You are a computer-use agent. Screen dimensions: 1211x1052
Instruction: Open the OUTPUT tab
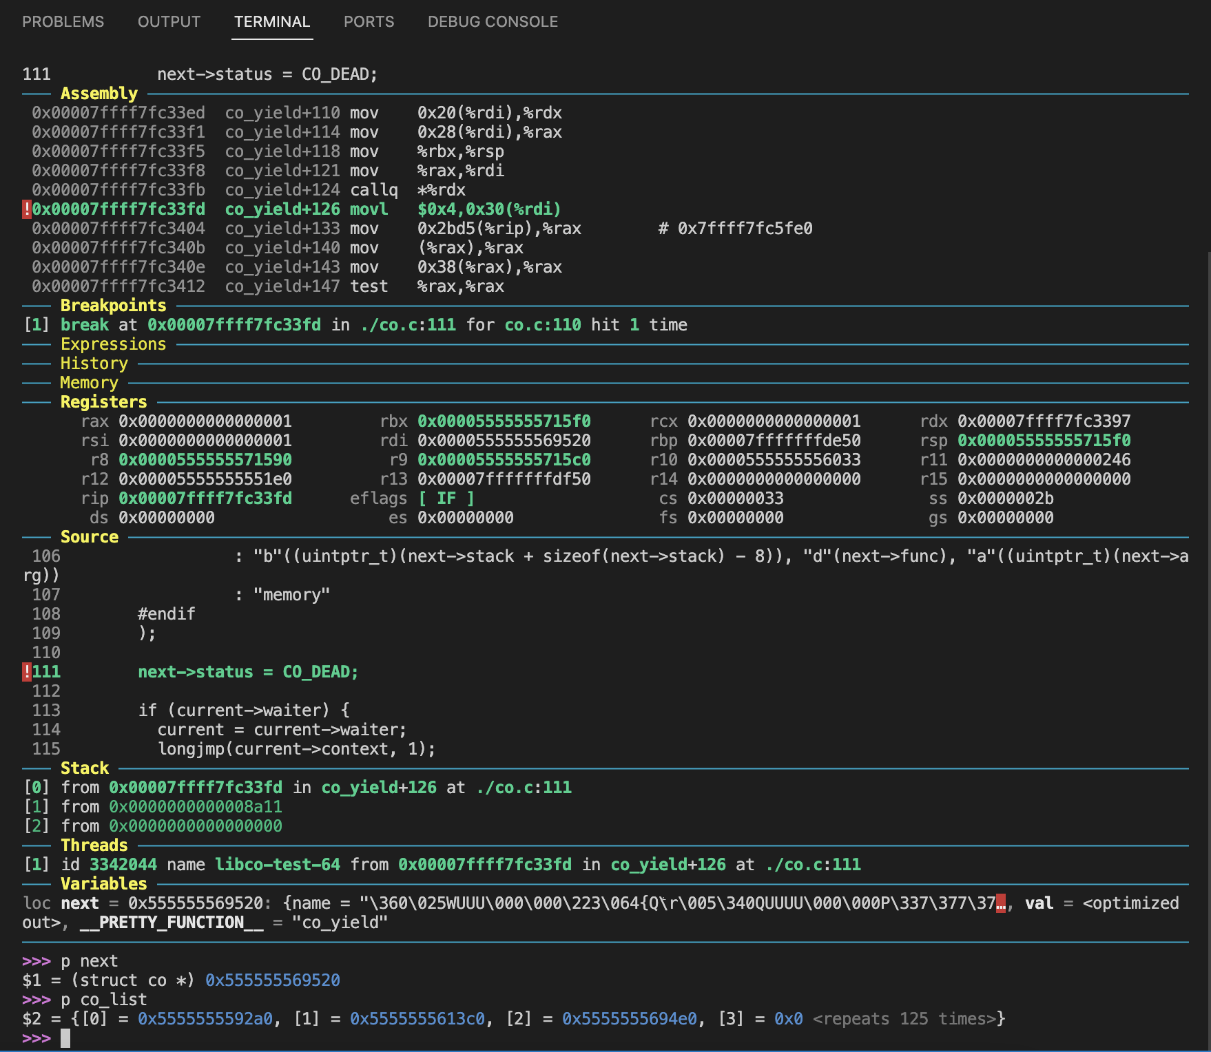coord(169,21)
